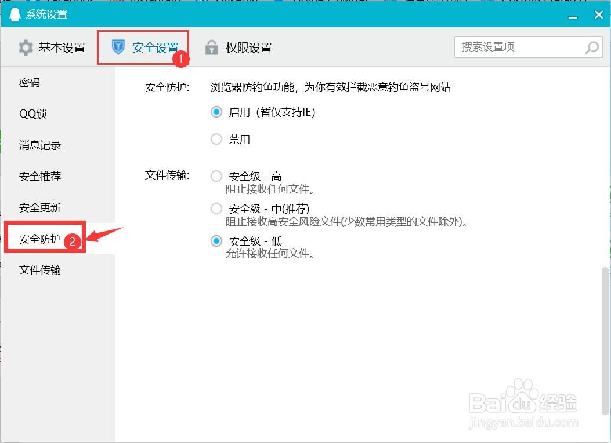The height and width of the screenshot is (443, 611).
Task: Click the vertical scrollbar thumb
Action: click(605, 341)
